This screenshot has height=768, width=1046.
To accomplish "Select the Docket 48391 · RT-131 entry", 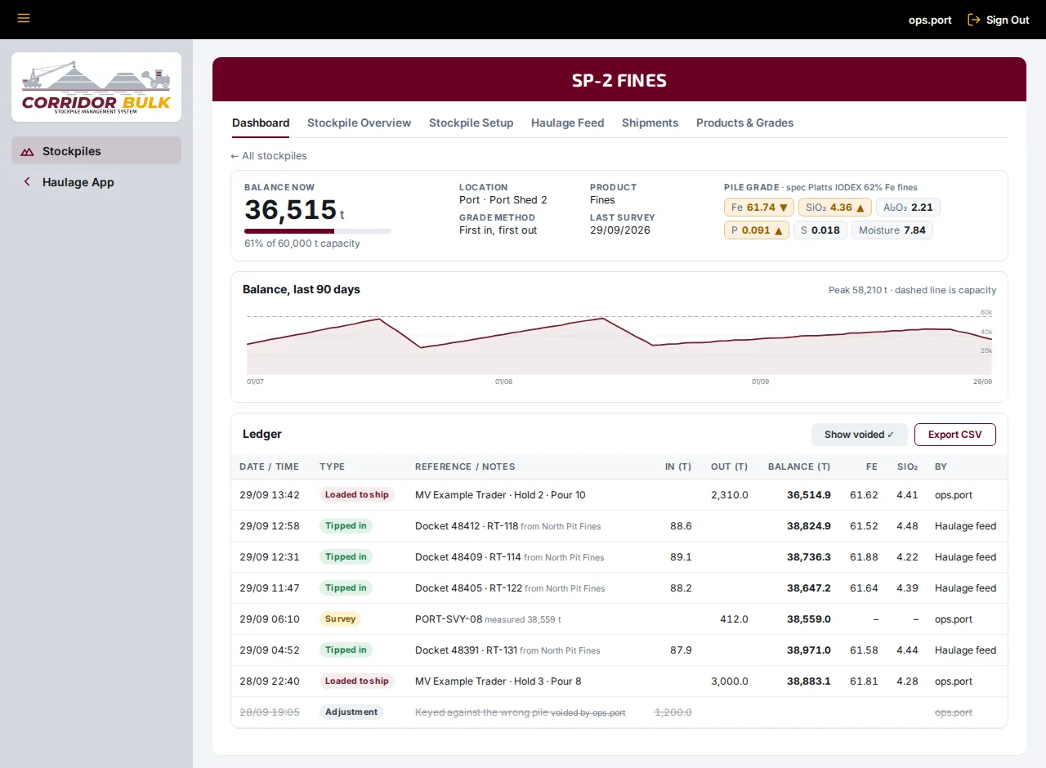I will point(467,650).
